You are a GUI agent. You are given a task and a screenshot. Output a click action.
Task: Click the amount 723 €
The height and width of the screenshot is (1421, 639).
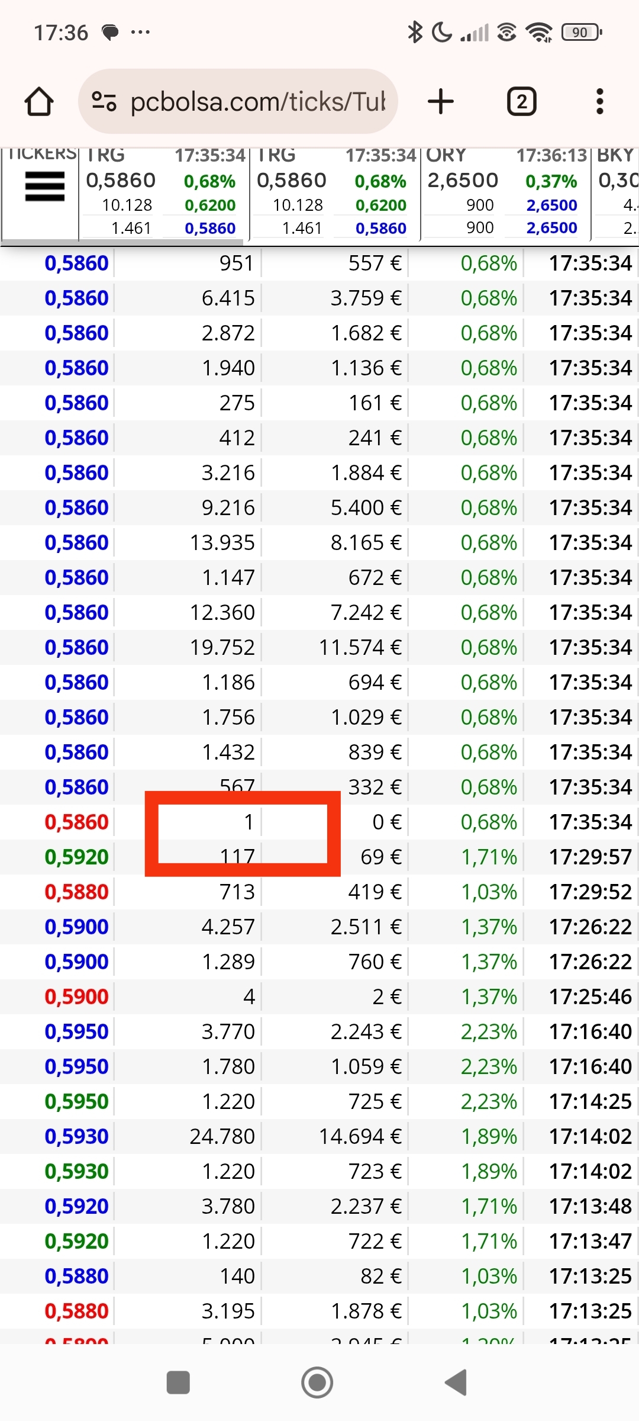tap(375, 1171)
